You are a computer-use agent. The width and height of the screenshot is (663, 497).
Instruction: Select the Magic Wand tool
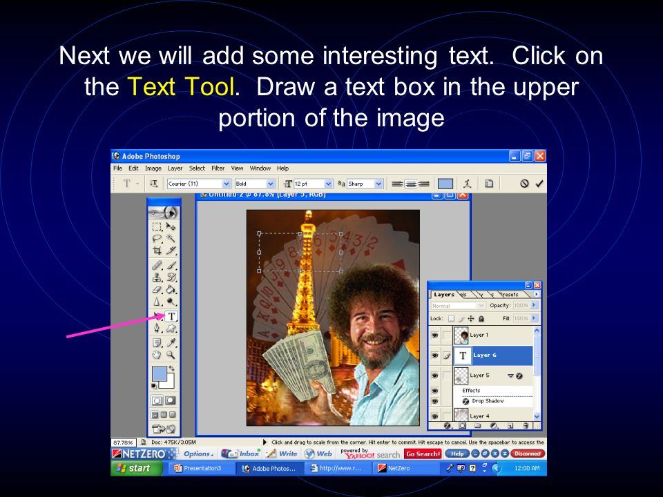(171, 238)
